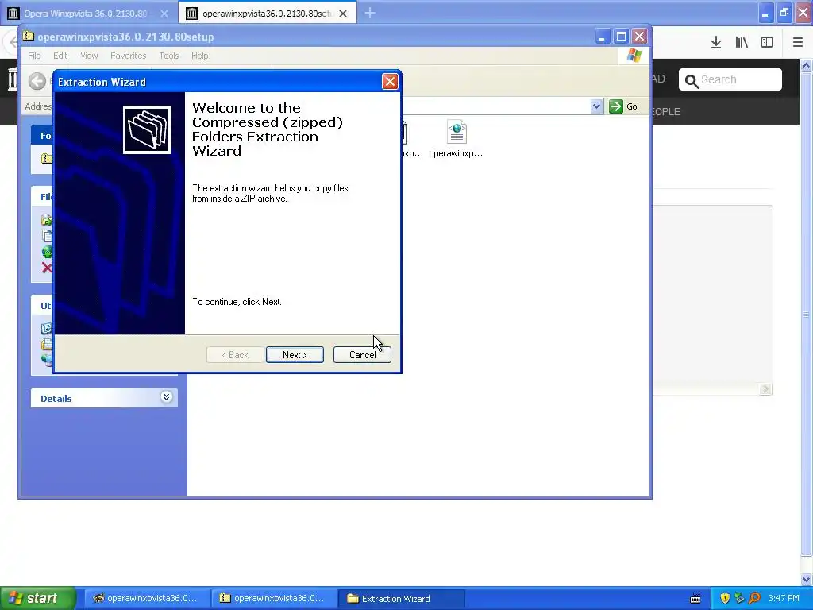Switch to zipped folder taskbar item
Image resolution: width=813 pixels, height=610 pixels.
point(274,598)
